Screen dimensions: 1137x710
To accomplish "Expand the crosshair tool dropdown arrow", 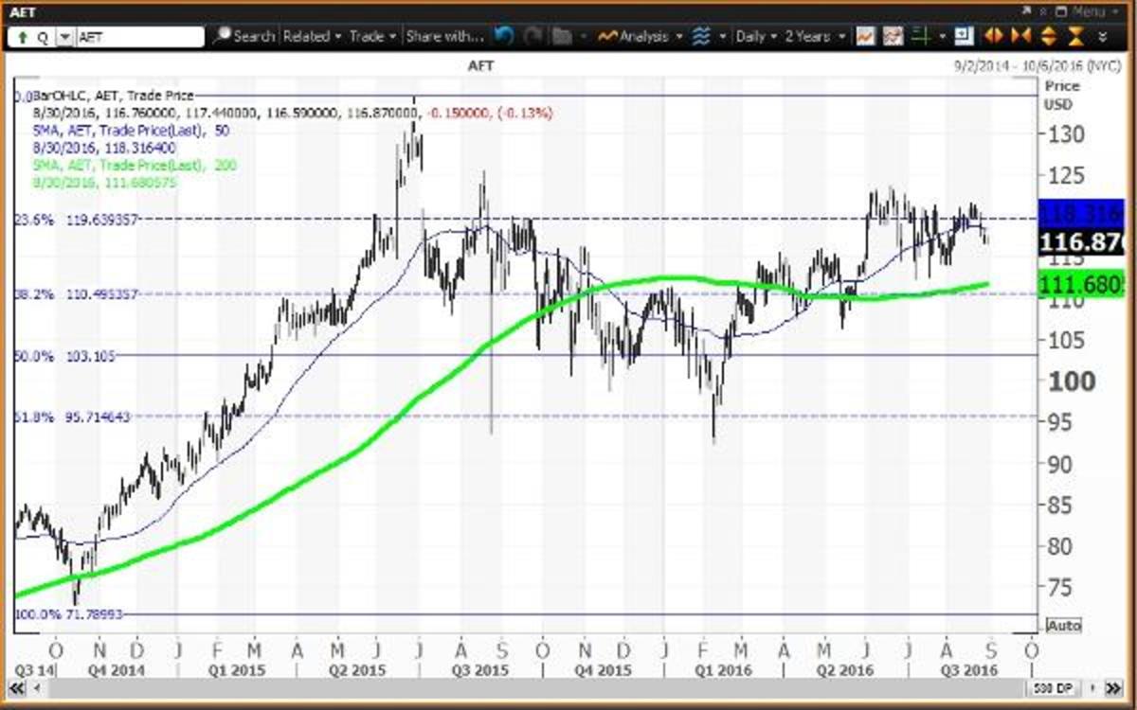I will 942,37.
